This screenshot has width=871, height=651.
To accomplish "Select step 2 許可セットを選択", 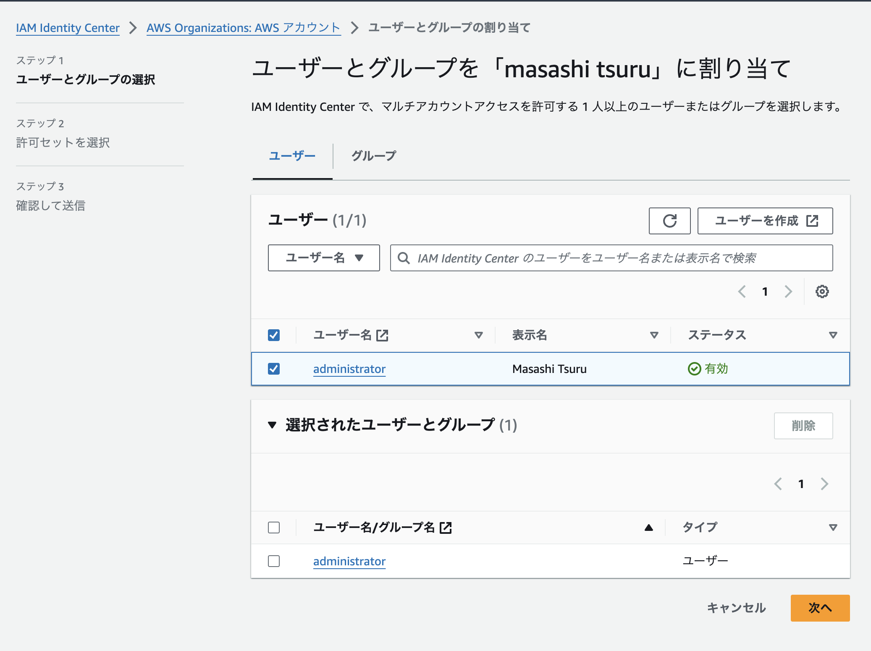I will [x=63, y=143].
